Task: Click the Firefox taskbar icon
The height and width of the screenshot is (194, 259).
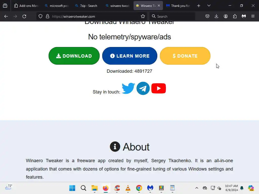Action: click(105, 188)
